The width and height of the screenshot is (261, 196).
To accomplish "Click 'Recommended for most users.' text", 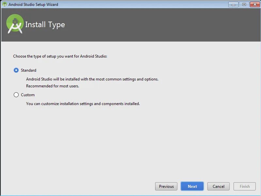I will coord(53,86).
